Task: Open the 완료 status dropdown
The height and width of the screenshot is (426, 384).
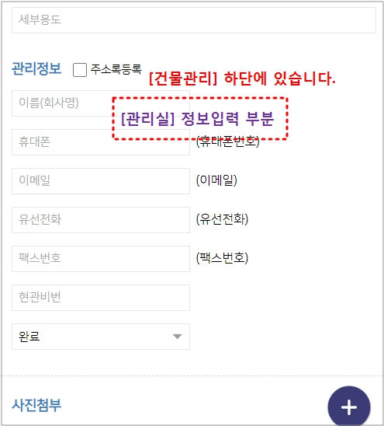Action: pyautogui.click(x=101, y=337)
